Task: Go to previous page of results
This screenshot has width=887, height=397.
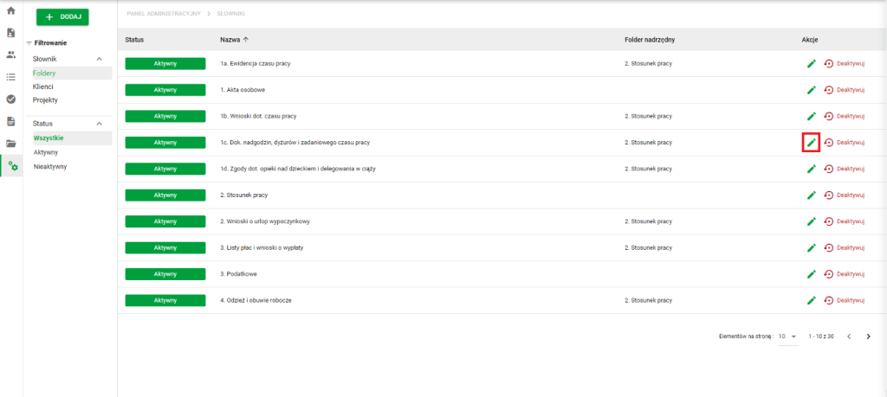Action: tap(849, 336)
